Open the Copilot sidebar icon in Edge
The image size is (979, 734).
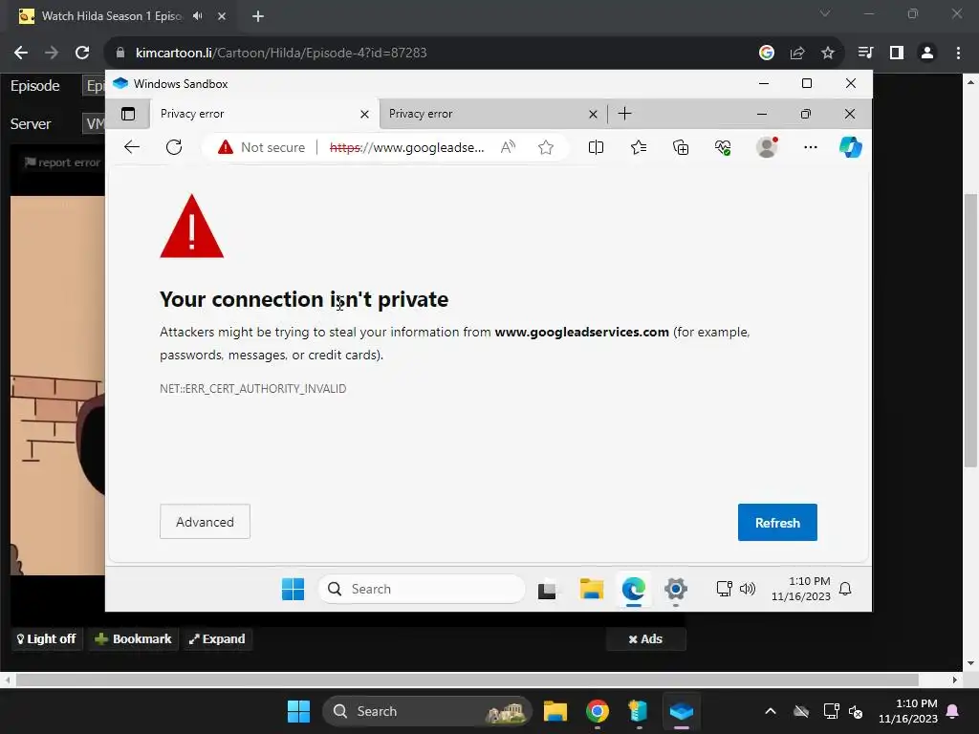pos(850,147)
